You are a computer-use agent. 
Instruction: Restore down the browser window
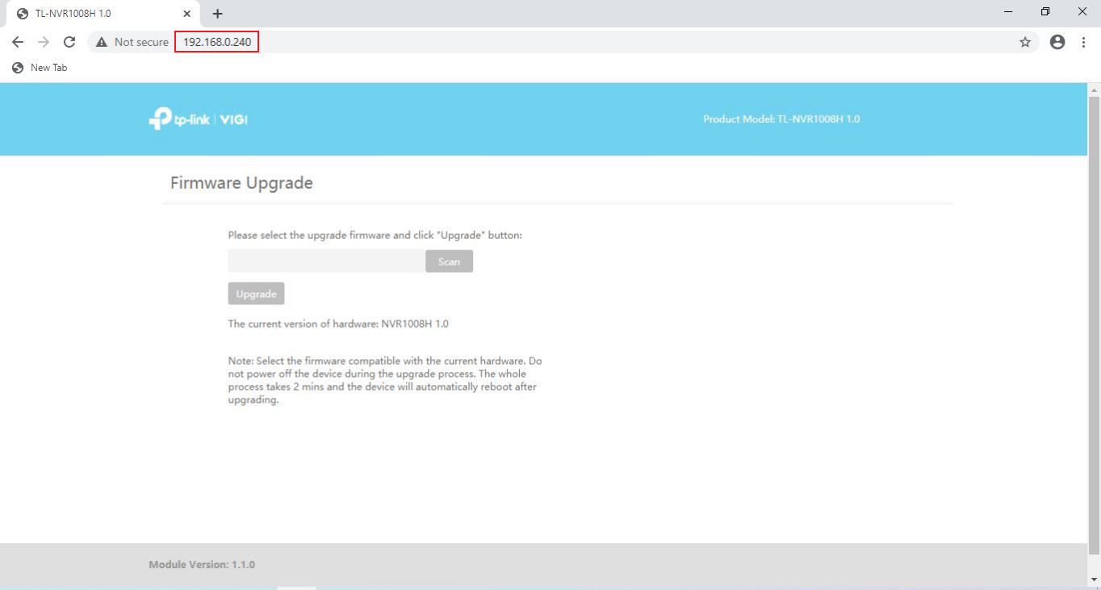pos(1045,12)
